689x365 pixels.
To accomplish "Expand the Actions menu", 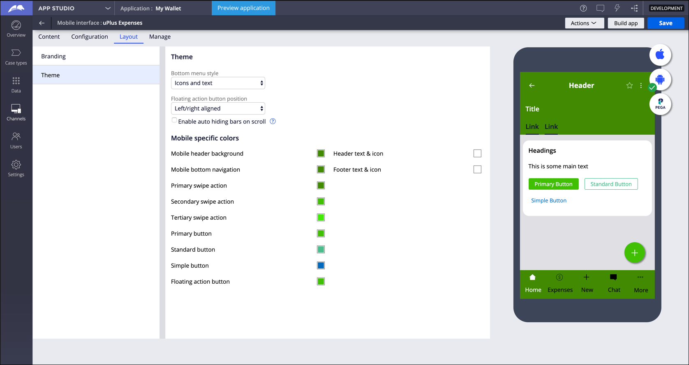I will [x=584, y=23].
